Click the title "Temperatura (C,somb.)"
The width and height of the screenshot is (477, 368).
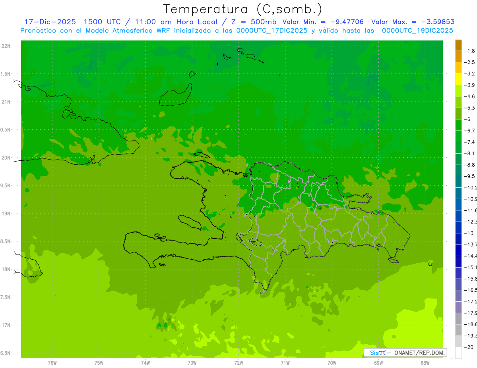point(242,9)
